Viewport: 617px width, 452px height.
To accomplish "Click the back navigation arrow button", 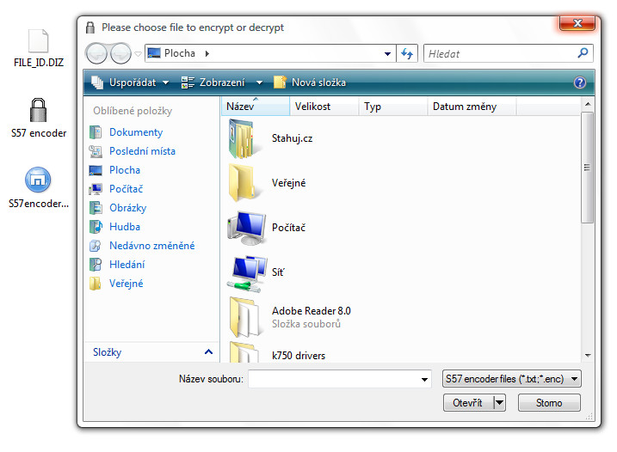I will [96, 53].
